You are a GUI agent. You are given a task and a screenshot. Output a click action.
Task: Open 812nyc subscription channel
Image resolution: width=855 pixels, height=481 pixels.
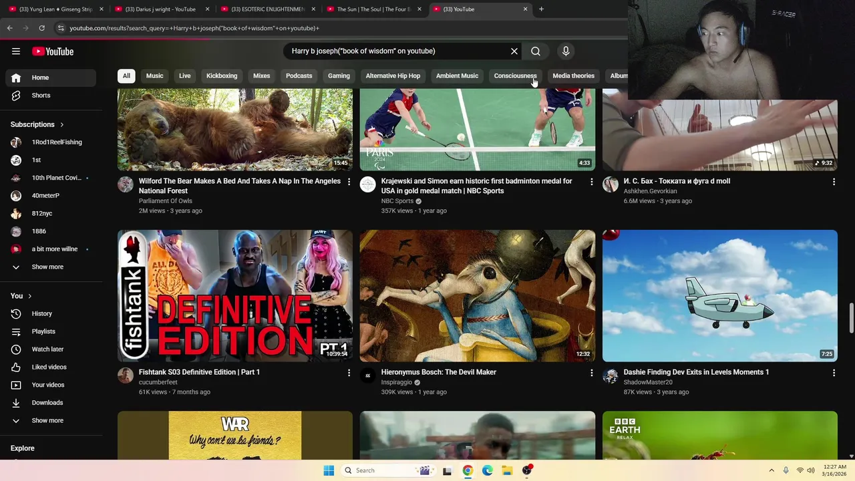coord(51,214)
